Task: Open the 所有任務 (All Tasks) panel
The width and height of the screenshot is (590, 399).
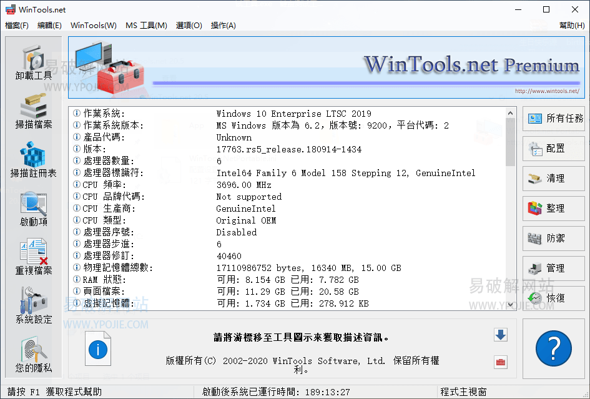Action: [553, 119]
